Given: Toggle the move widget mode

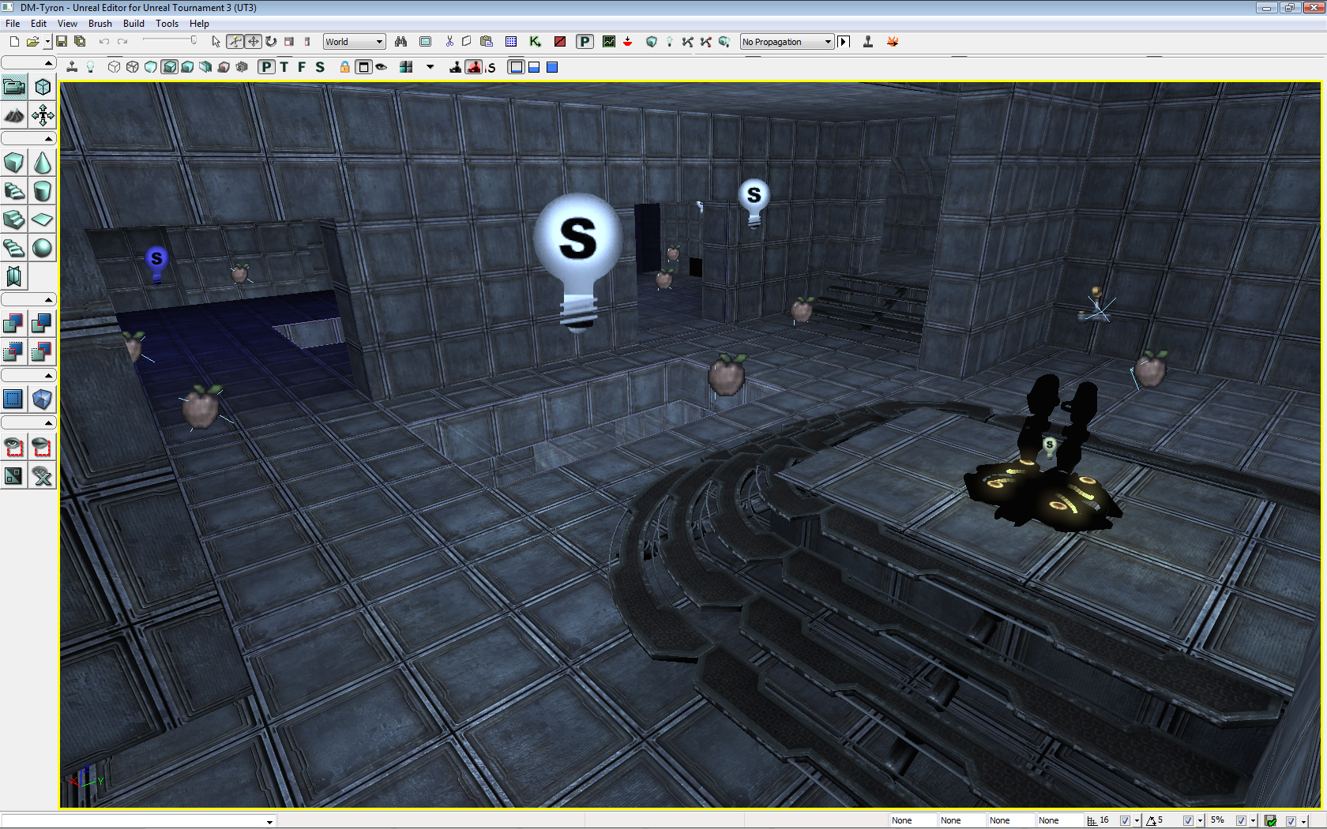Looking at the screenshot, I should [253, 42].
